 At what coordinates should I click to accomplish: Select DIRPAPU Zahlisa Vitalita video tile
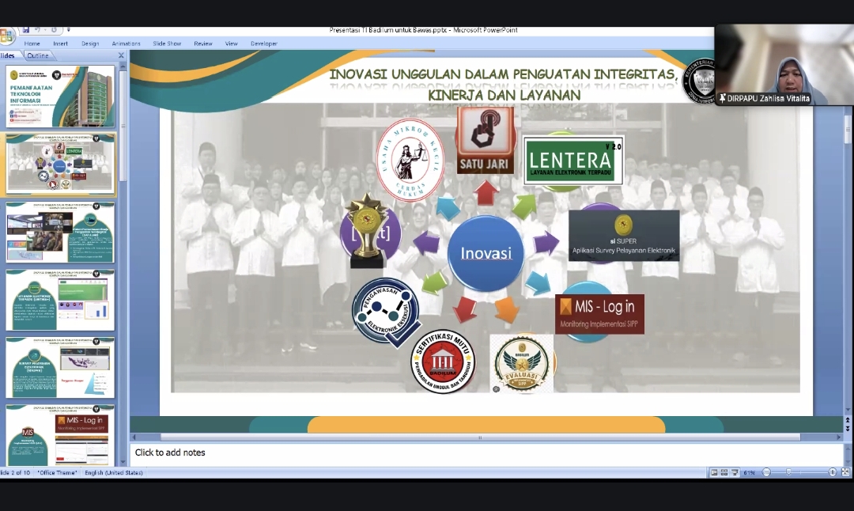(x=784, y=65)
